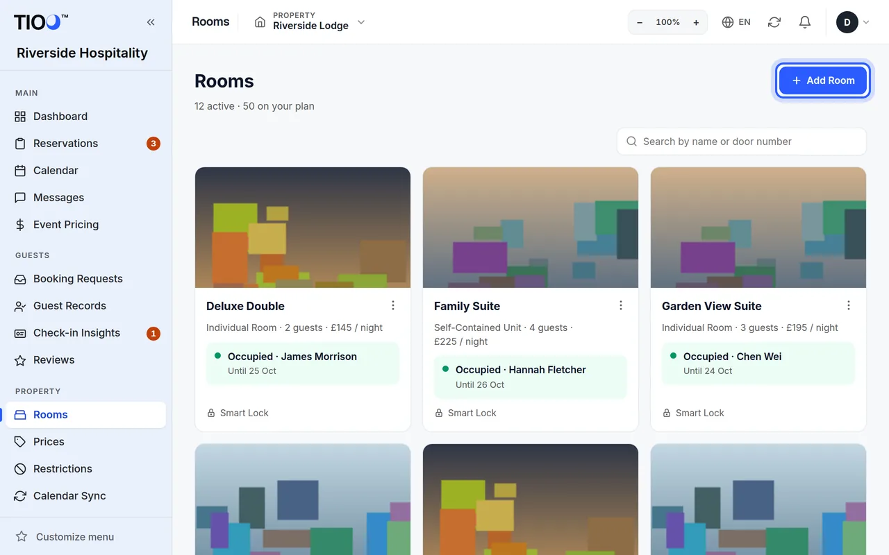
Task: Collapse the sidebar with double-chevron icon
Action: tap(151, 22)
